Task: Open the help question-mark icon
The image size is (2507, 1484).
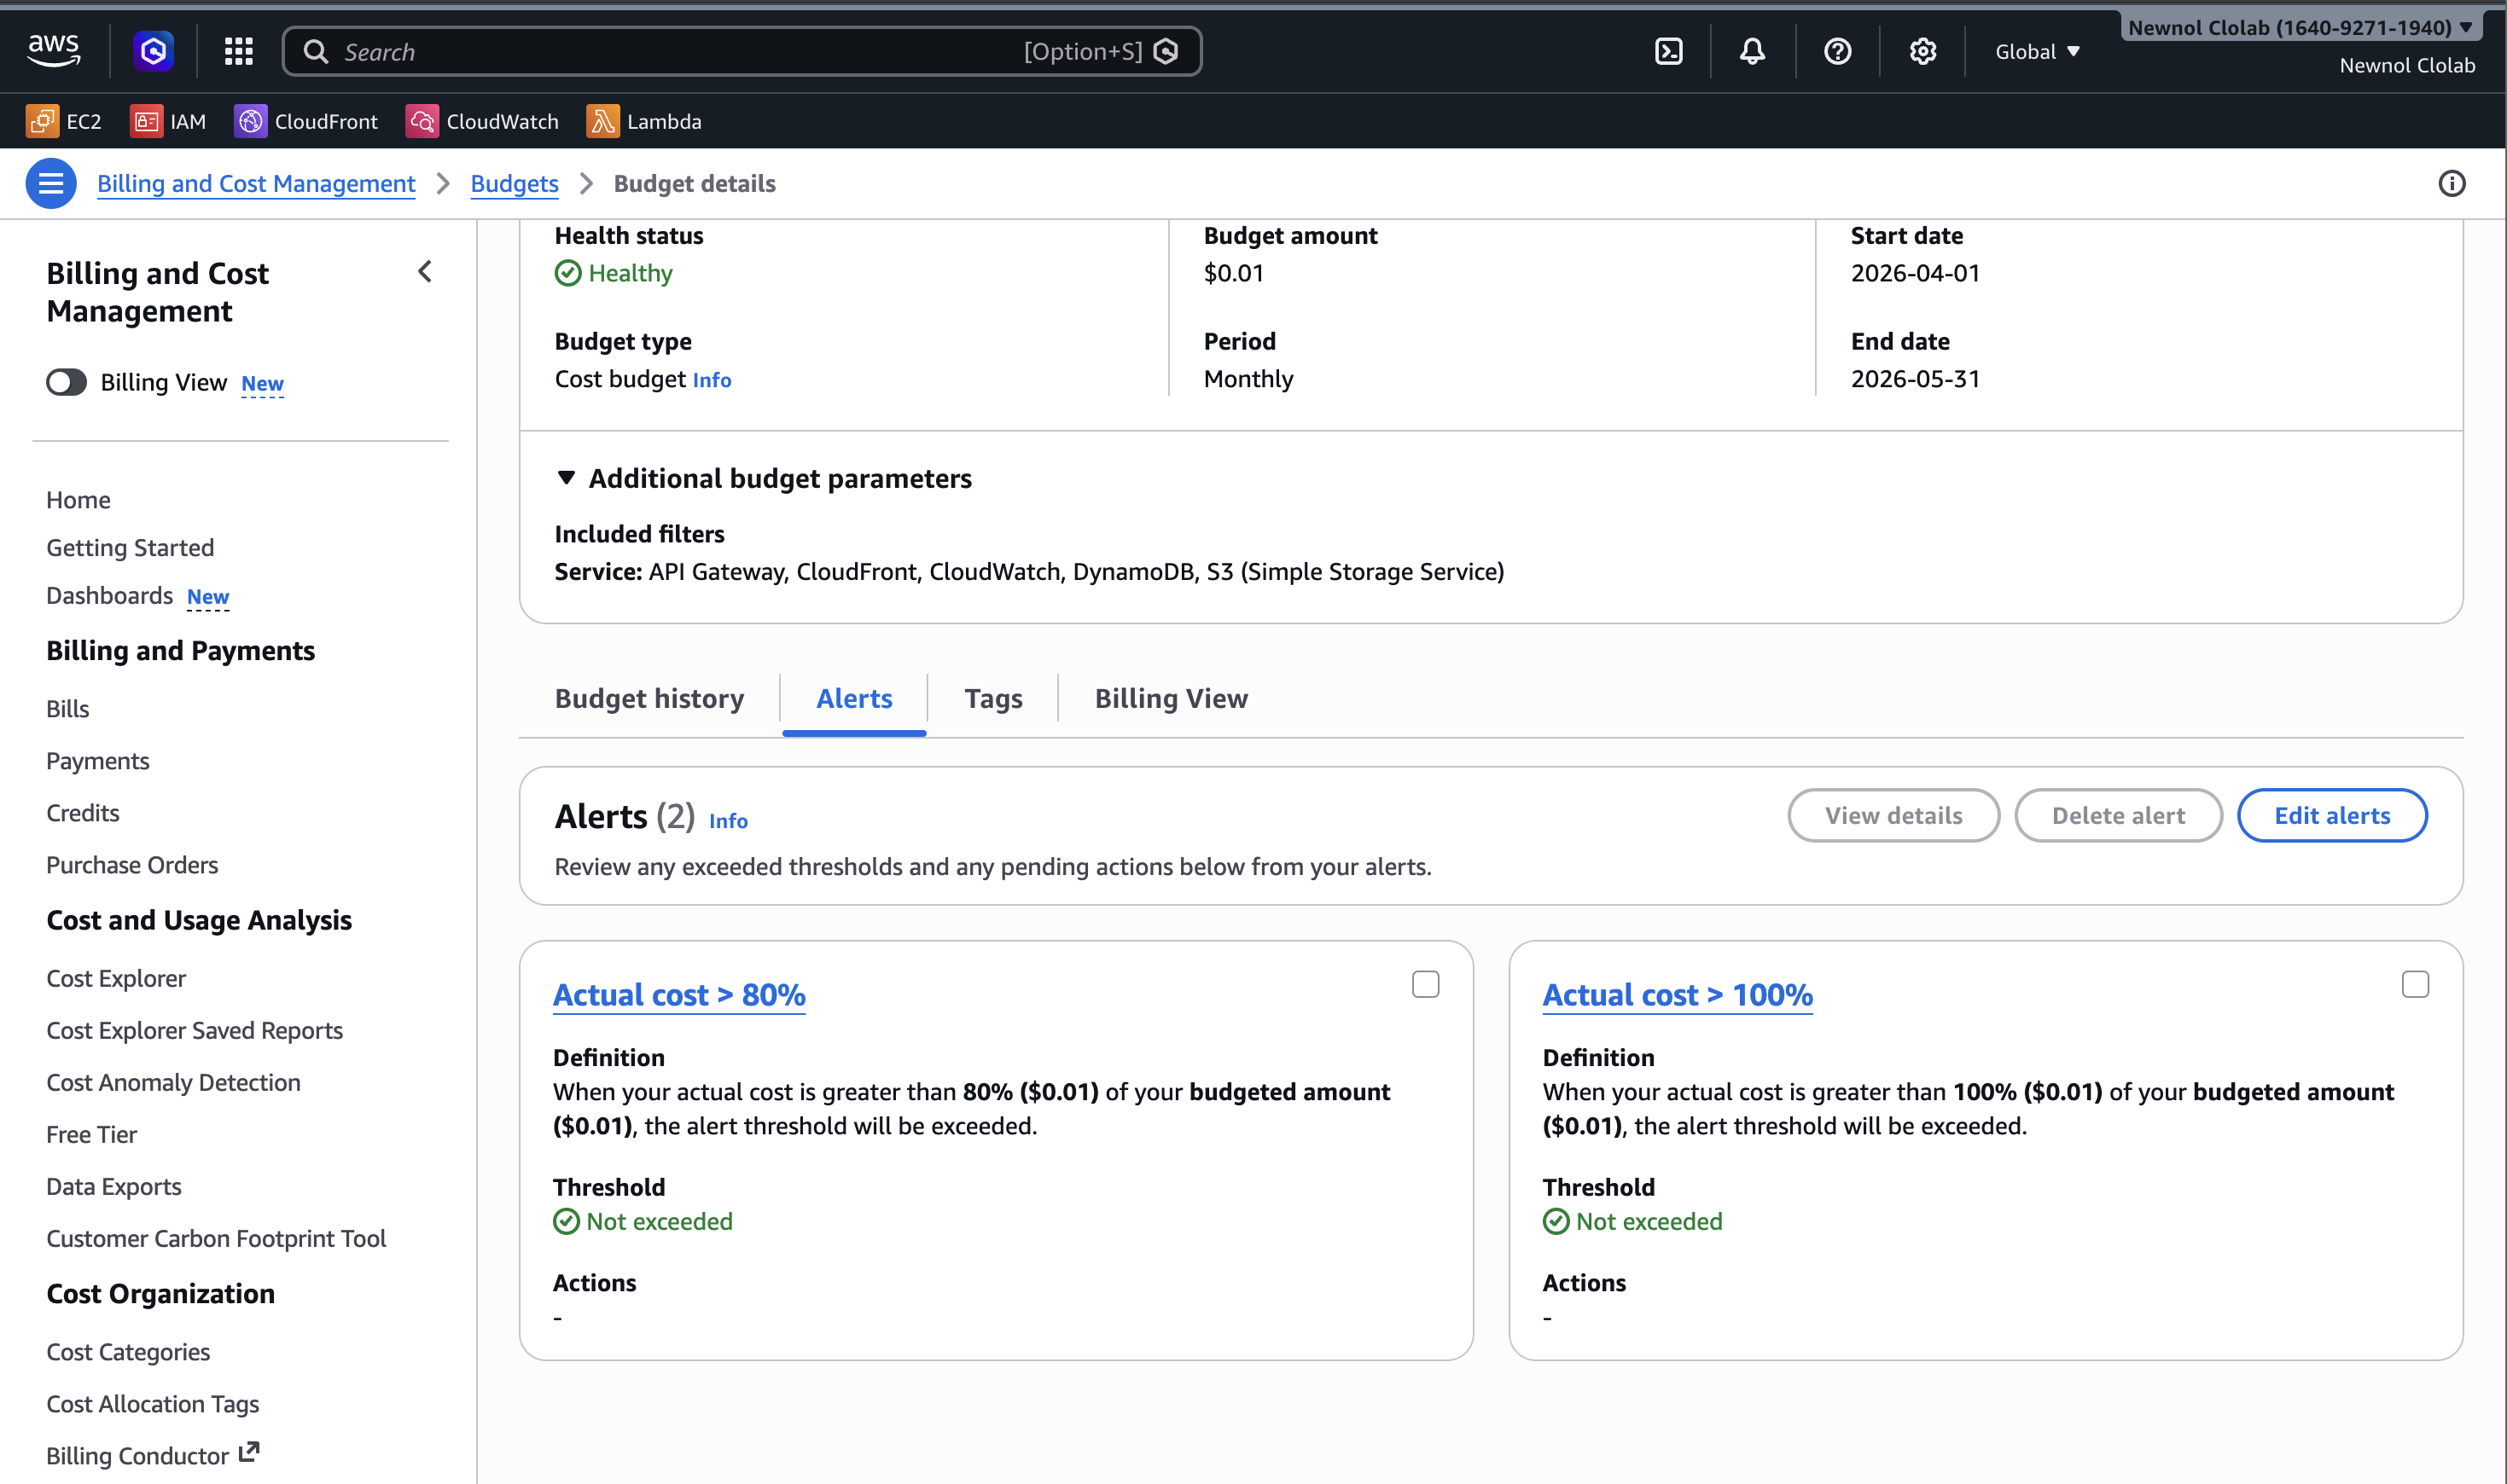Action: tap(1837, 51)
